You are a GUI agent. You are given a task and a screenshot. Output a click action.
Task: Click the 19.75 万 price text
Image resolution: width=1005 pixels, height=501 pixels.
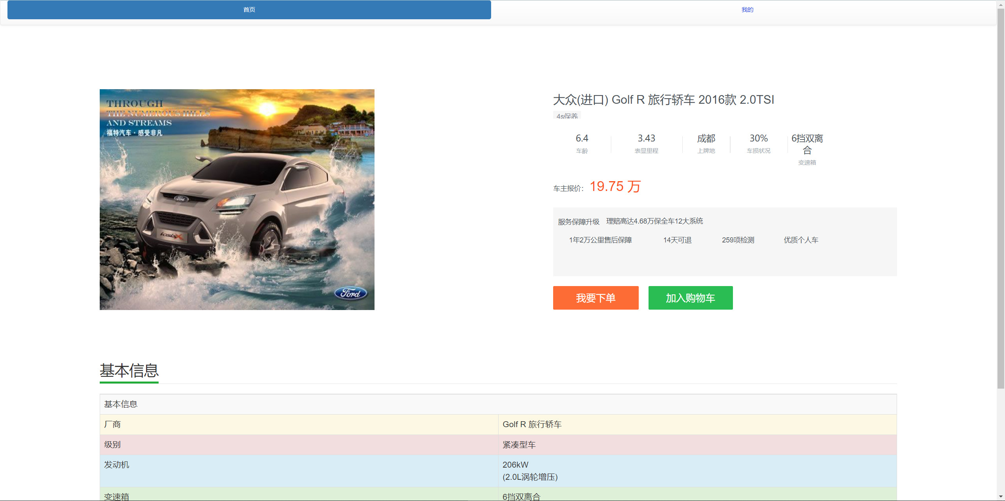[x=615, y=186]
